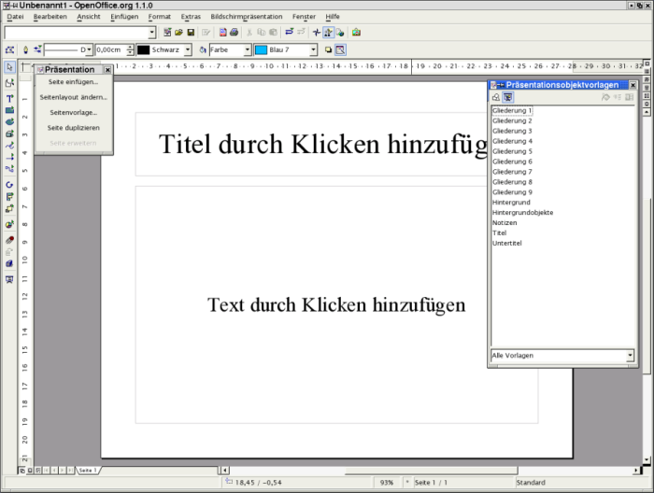Select the arrow selection tool
Viewport: 654px width, 493px height.
(x=9, y=67)
